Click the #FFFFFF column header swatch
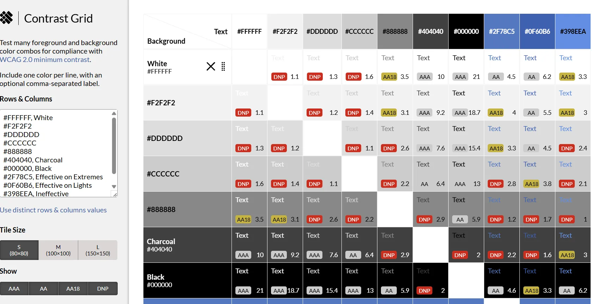This screenshot has width=592, height=304. [249, 31]
